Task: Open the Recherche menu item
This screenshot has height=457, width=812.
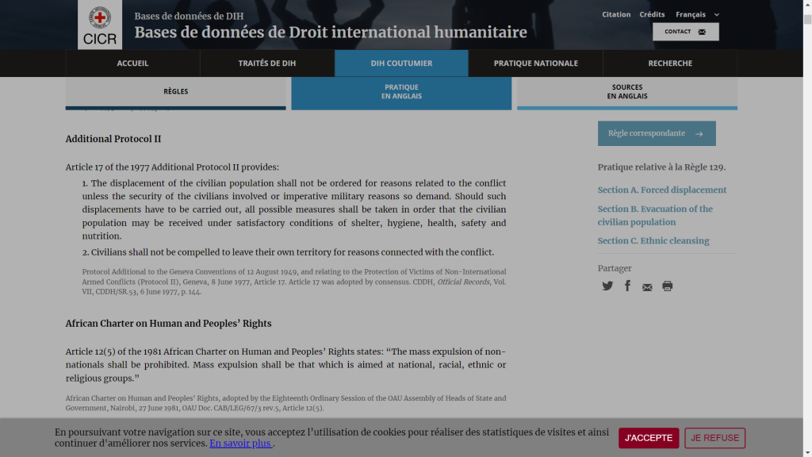Action: tap(670, 63)
